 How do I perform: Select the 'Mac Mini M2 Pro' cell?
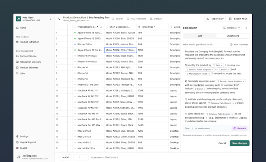pyautogui.click(x=88, y=148)
